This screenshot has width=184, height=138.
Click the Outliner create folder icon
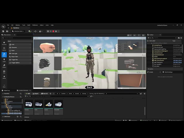(179, 38)
